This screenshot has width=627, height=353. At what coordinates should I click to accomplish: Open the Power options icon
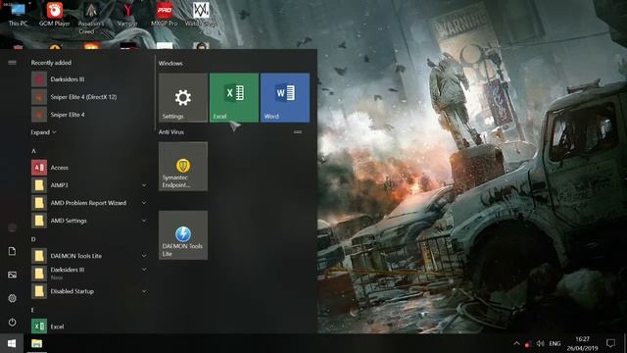[x=12, y=322]
